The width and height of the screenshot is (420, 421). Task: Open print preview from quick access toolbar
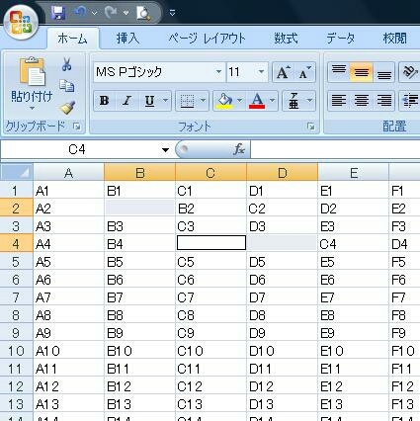144,13
